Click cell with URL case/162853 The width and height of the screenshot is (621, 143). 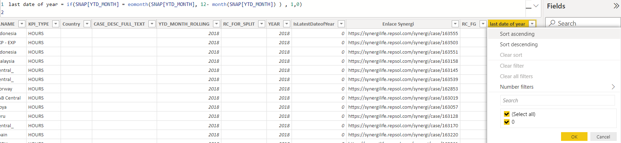pos(403,89)
